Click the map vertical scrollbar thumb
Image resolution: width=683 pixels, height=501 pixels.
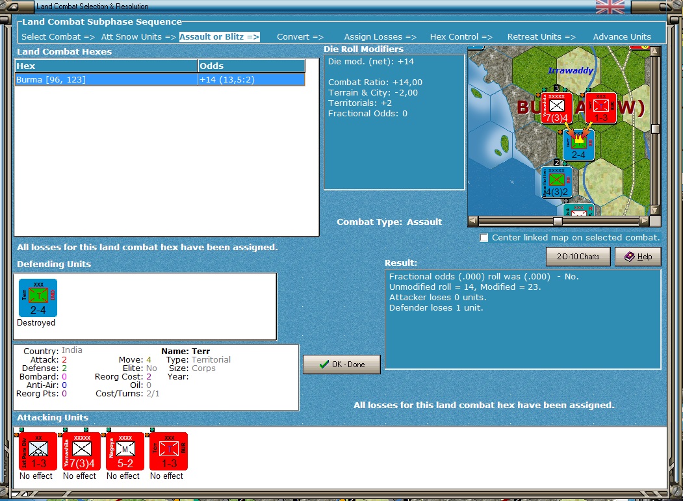click(655, 129)
